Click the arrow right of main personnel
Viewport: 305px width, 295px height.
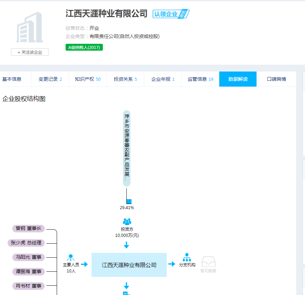(x=84, y=264)
